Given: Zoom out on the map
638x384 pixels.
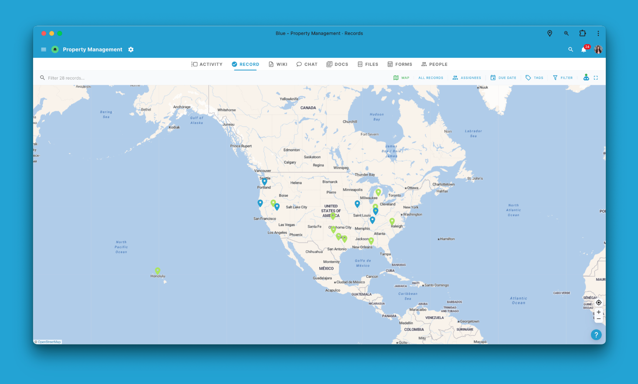Looking at the screenshot, I should (599, 319).
